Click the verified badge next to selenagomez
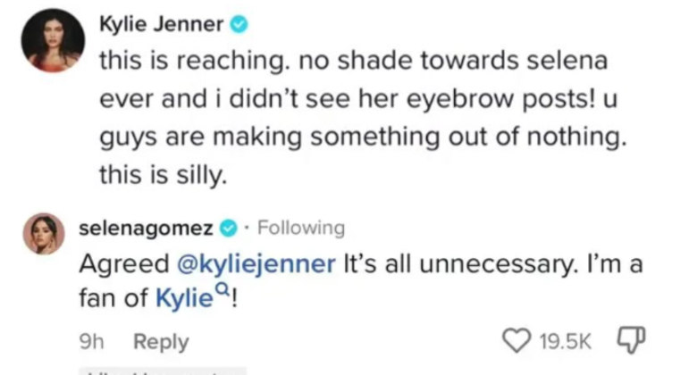 229,228
